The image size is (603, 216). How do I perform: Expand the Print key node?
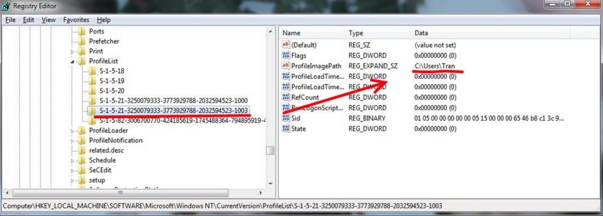pos(72,52)
